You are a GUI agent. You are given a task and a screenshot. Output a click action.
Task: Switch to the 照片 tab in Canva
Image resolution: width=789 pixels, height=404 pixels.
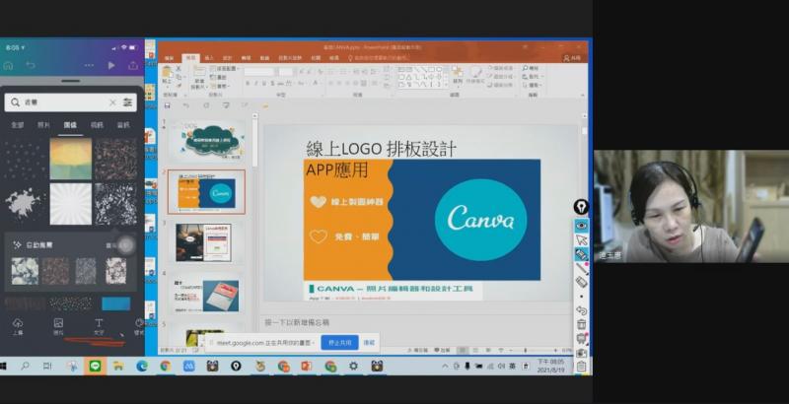(x=43, y=125)
